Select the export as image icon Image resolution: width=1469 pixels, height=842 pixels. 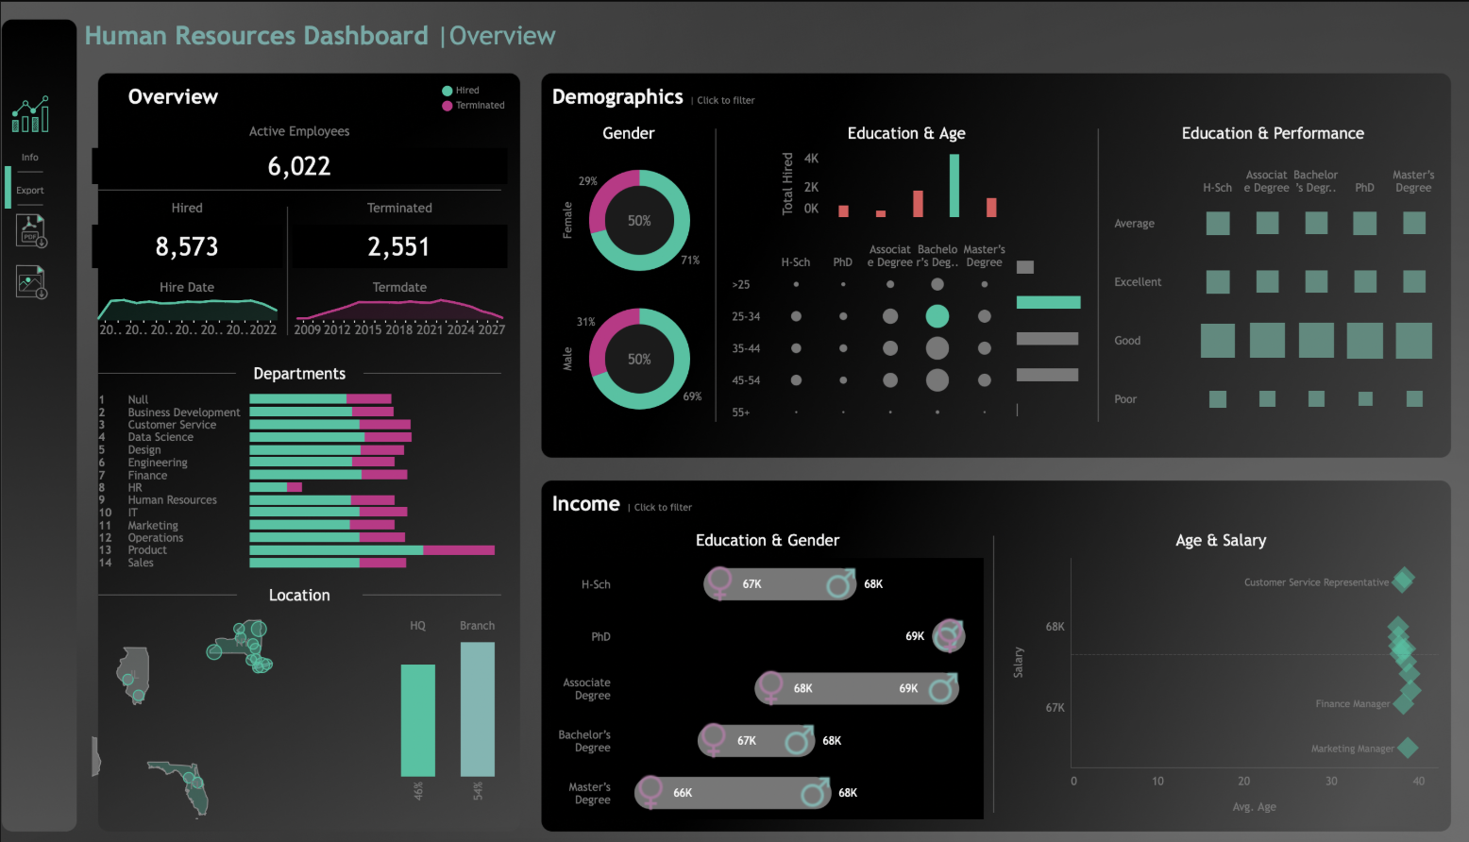pyautogui.click(x=28, y=281)
